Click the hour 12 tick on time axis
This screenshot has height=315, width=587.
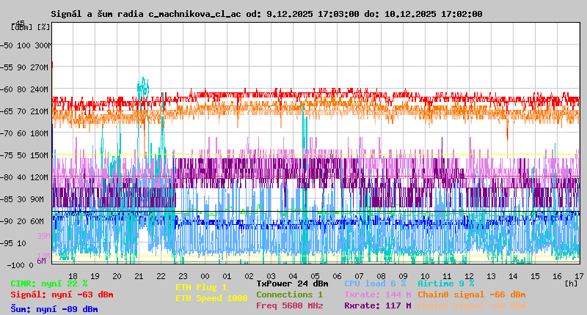pos(469,275)
